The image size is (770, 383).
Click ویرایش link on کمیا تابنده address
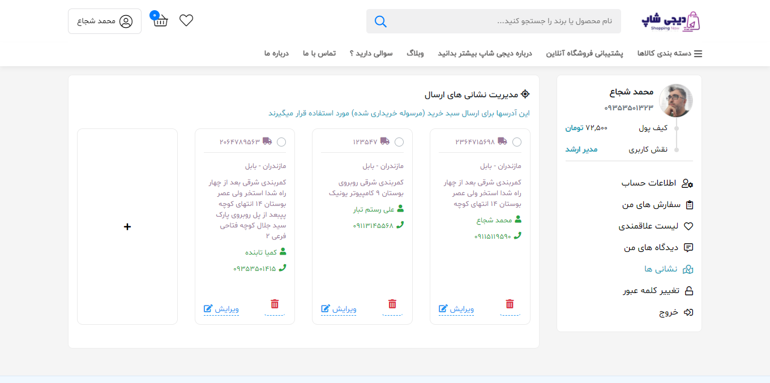point(221,309)
